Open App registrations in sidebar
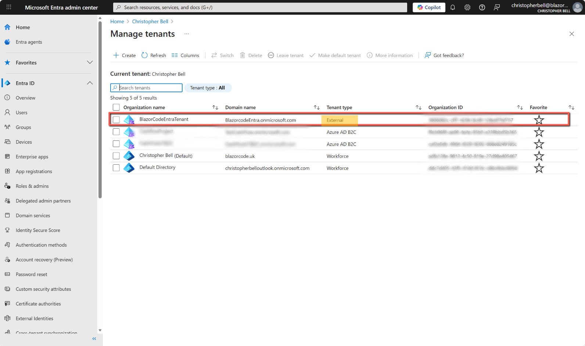Screen dimensions: 585x346 pyautogui.click(x=34, y=171)
